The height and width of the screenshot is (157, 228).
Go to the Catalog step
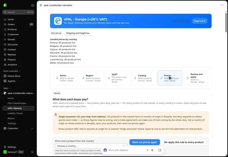[144, 78]
